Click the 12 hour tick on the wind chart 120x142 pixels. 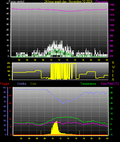coord(59,60)
